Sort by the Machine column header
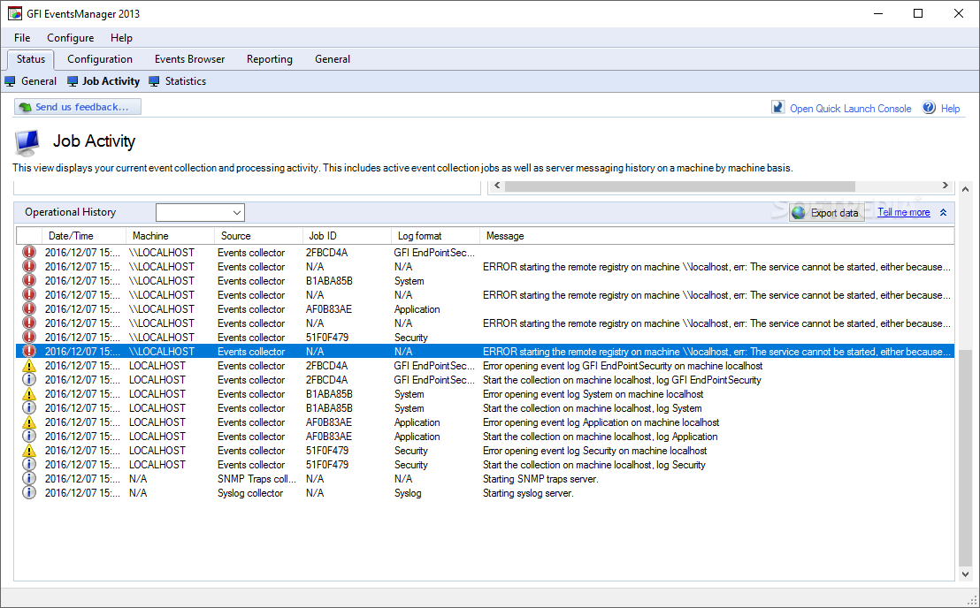The height and width of the screenshot is (608, 980). pos(170,236)
